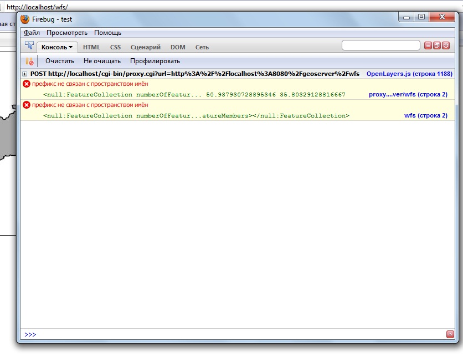Image resolution: width=463 pixels, height=357 pixels.
Task: Expand the POST request log entry
Action: 25,74
